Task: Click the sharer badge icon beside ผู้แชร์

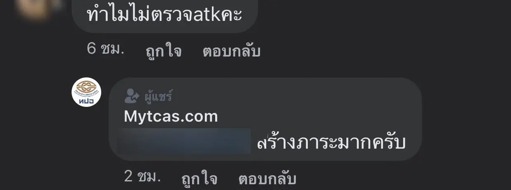Action: pyautogui.click(x=131, y=97)
